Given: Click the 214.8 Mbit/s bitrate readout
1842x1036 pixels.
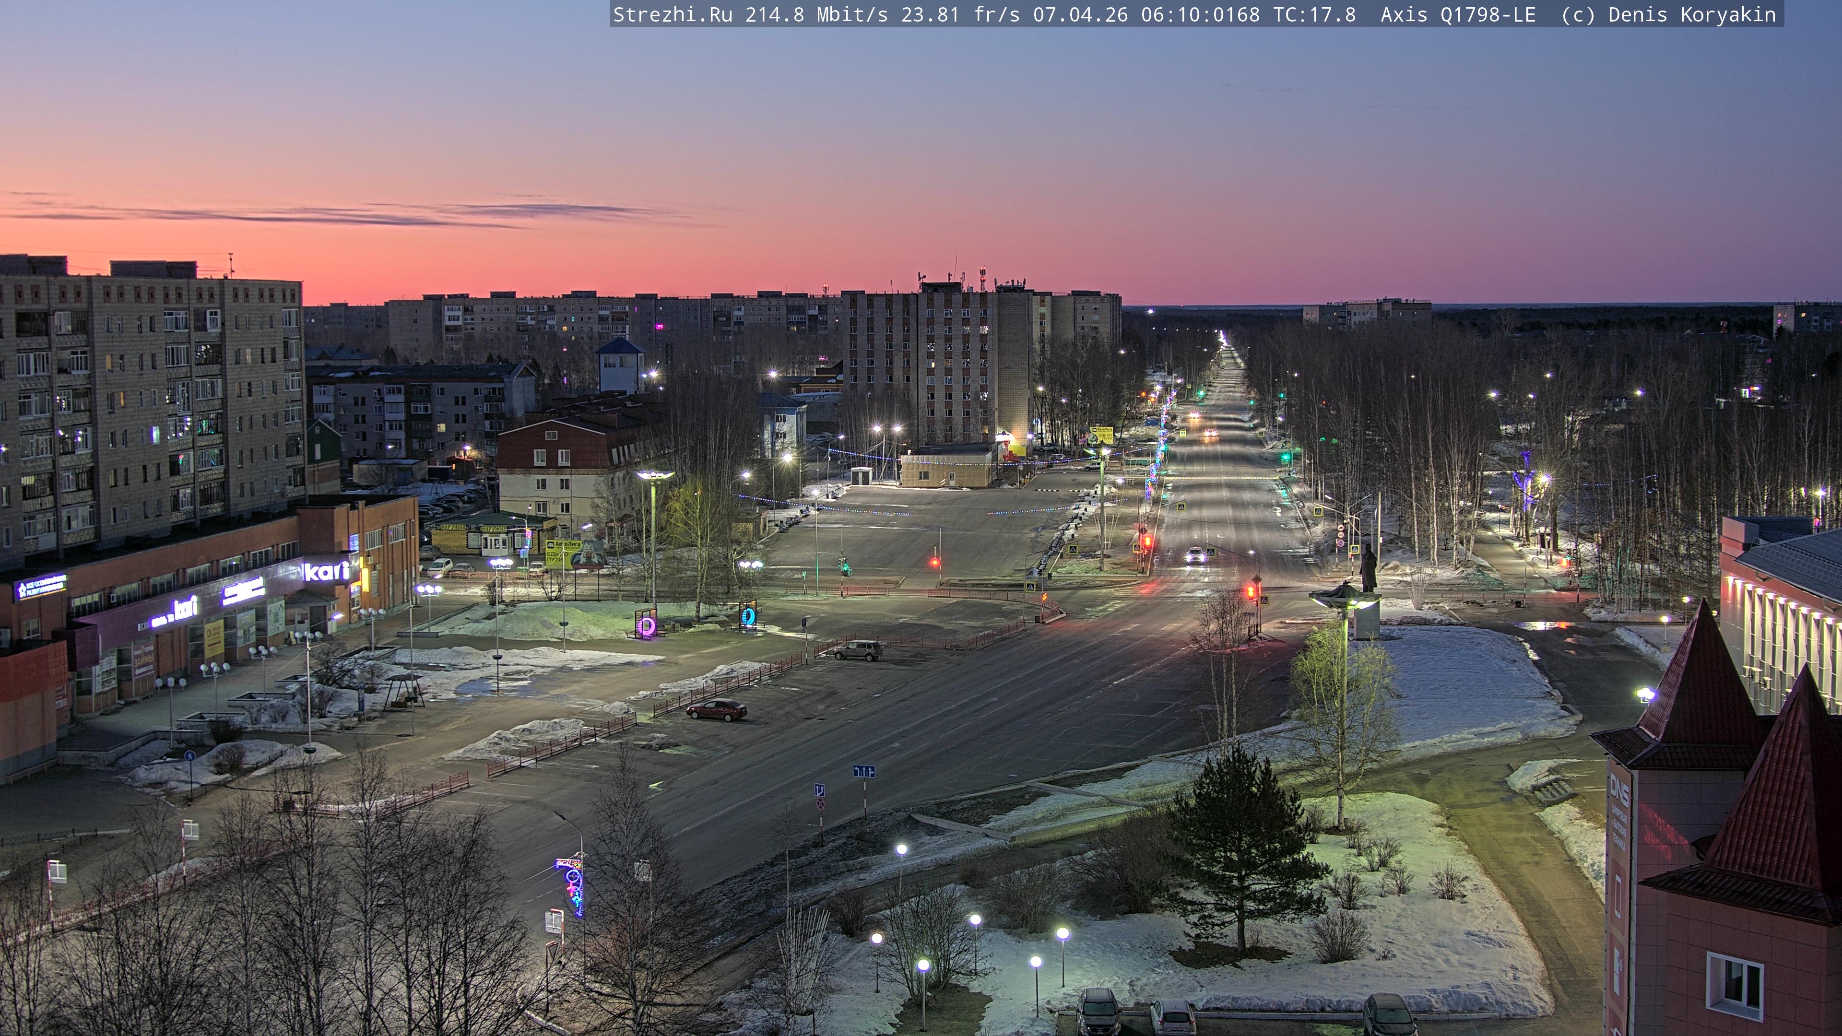Looking at the screenshot, I should (x=816, y=14).
